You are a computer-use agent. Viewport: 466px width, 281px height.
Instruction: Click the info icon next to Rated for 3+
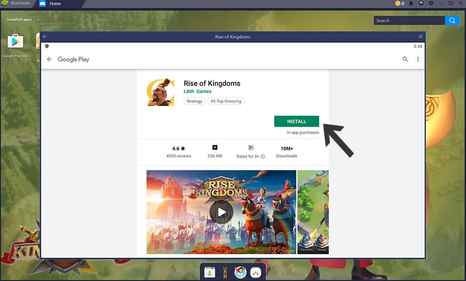263,156
